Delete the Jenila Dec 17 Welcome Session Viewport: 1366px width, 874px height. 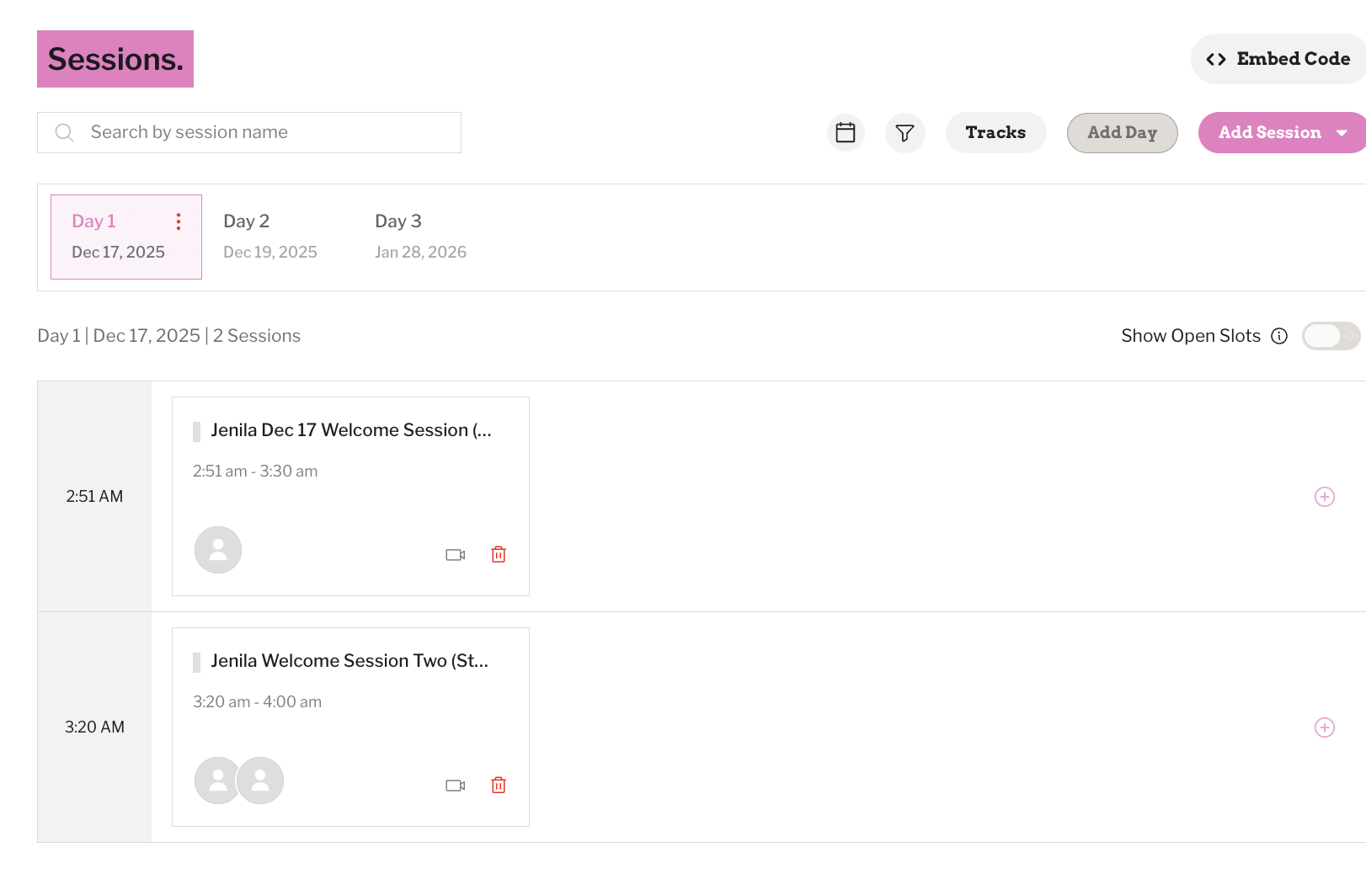(x=499, y=554)
